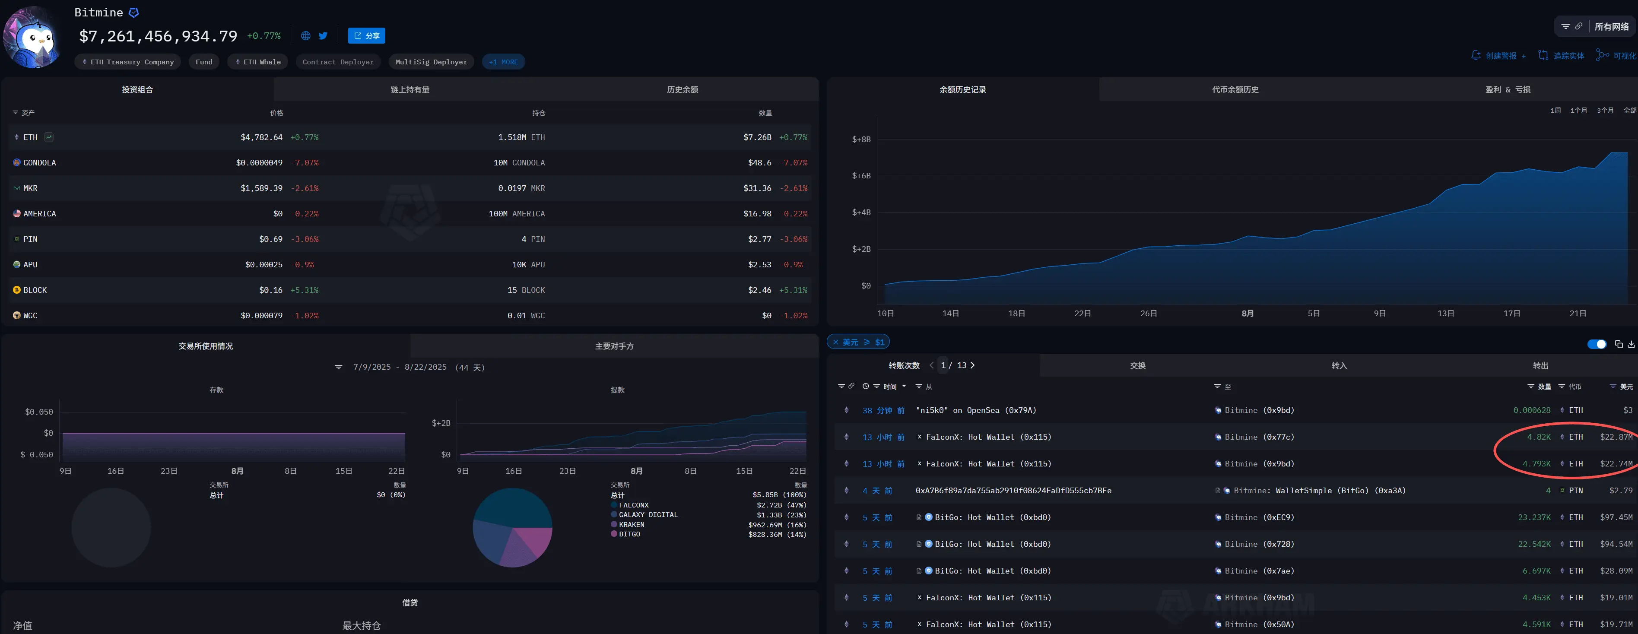Click the GALAXY DIGITAL legend color dot
This screenshot has height=634, width=1638.
[x=614, y=514]
